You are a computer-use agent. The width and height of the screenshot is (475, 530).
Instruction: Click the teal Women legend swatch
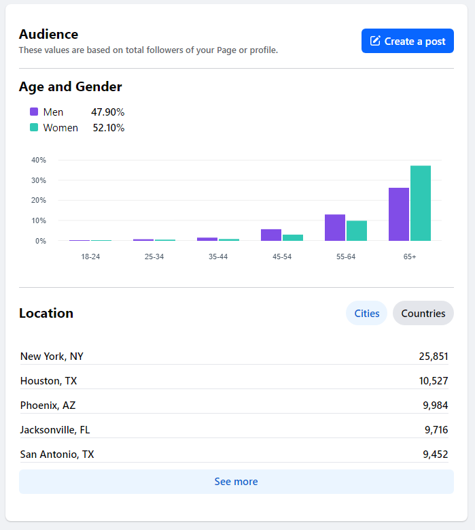(34, 128)
